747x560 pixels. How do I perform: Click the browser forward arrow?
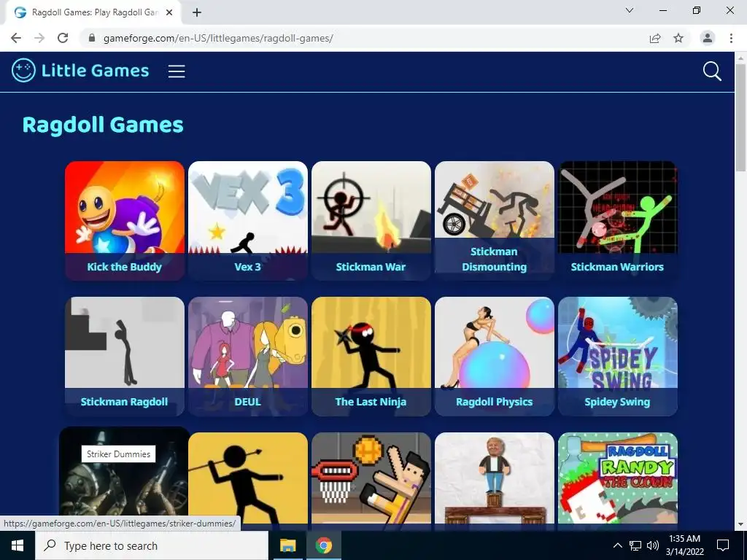[39, 38]
